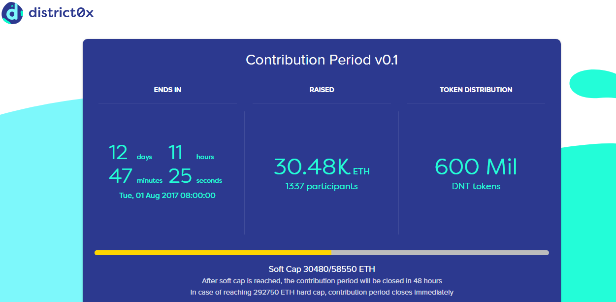Click the 11 hours countdown value

(x=191, y=153)
